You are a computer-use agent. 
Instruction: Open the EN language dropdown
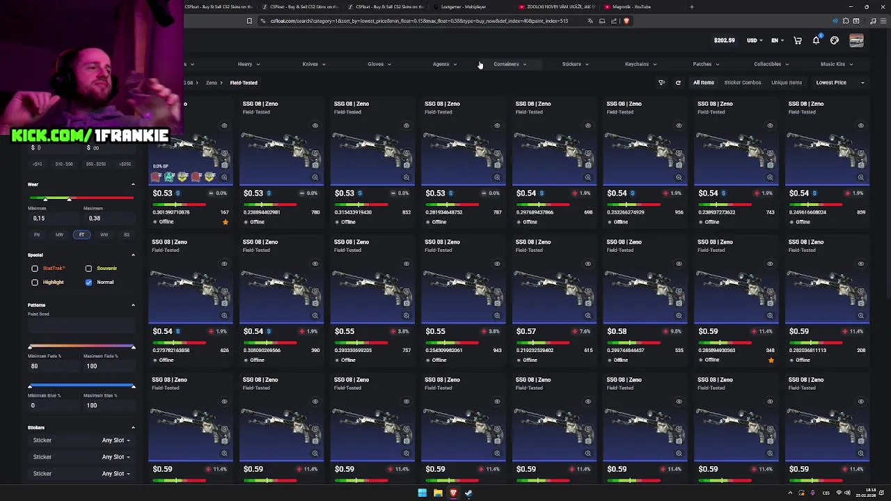tap(777, 40)
